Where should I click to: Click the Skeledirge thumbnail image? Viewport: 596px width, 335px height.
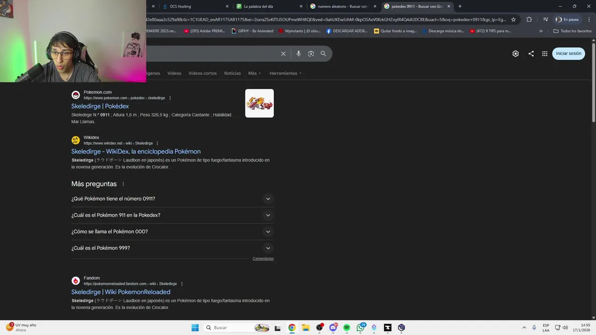259,103
